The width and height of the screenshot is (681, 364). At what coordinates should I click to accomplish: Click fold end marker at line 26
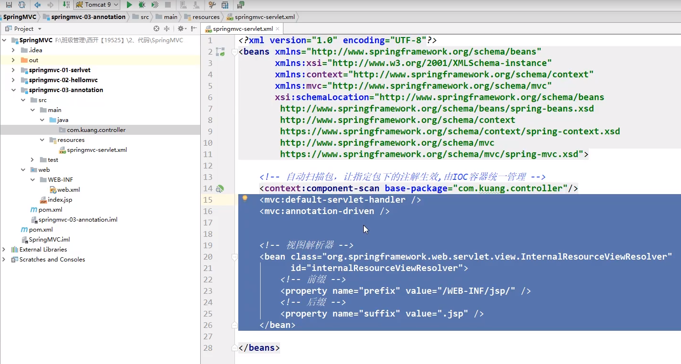coord(234,325)
